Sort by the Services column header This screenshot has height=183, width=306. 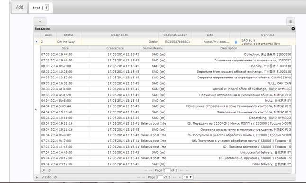pyautogui.click(x=268, y=35)
